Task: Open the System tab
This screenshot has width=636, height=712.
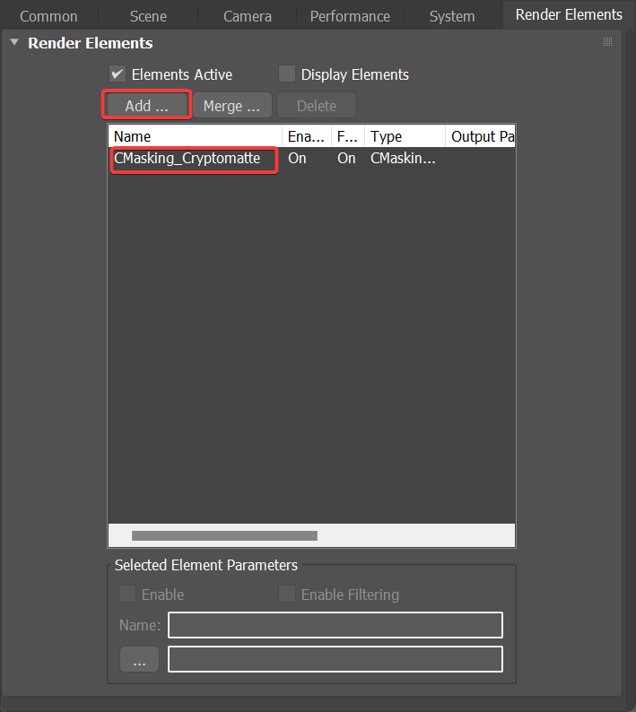Action: (x=452, y=16)
